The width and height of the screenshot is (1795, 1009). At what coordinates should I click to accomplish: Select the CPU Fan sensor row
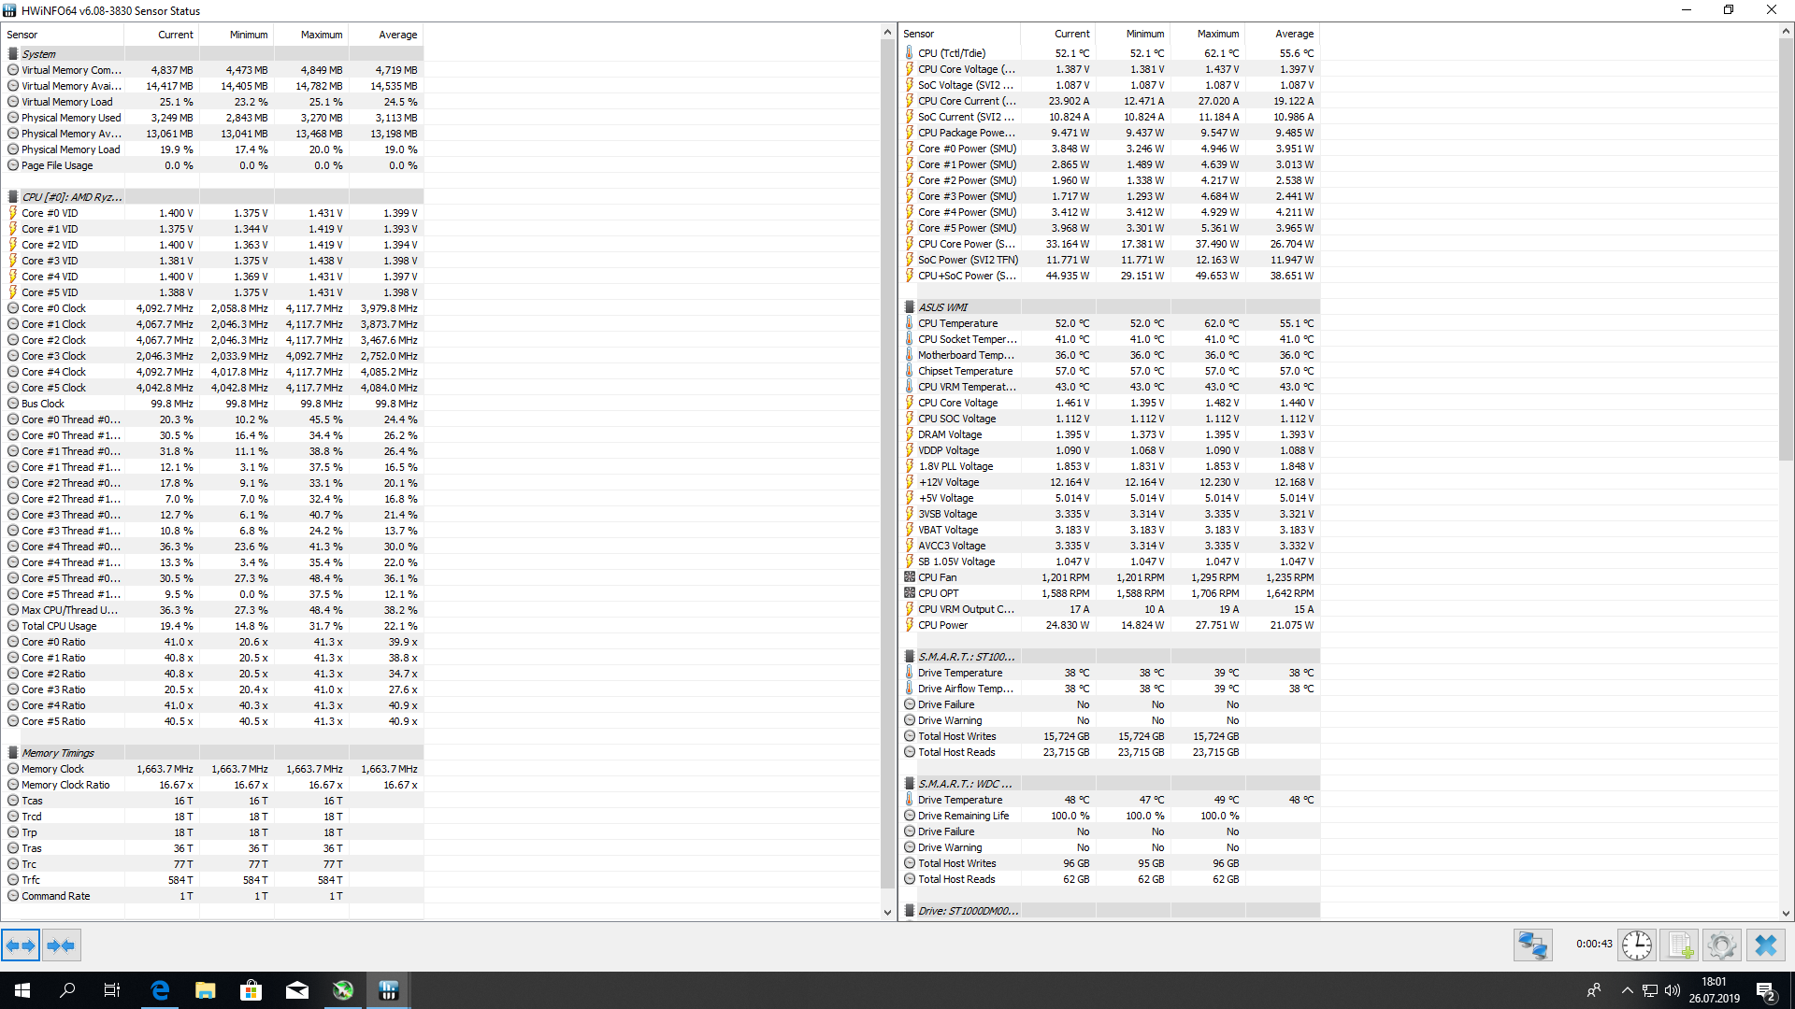937,577
